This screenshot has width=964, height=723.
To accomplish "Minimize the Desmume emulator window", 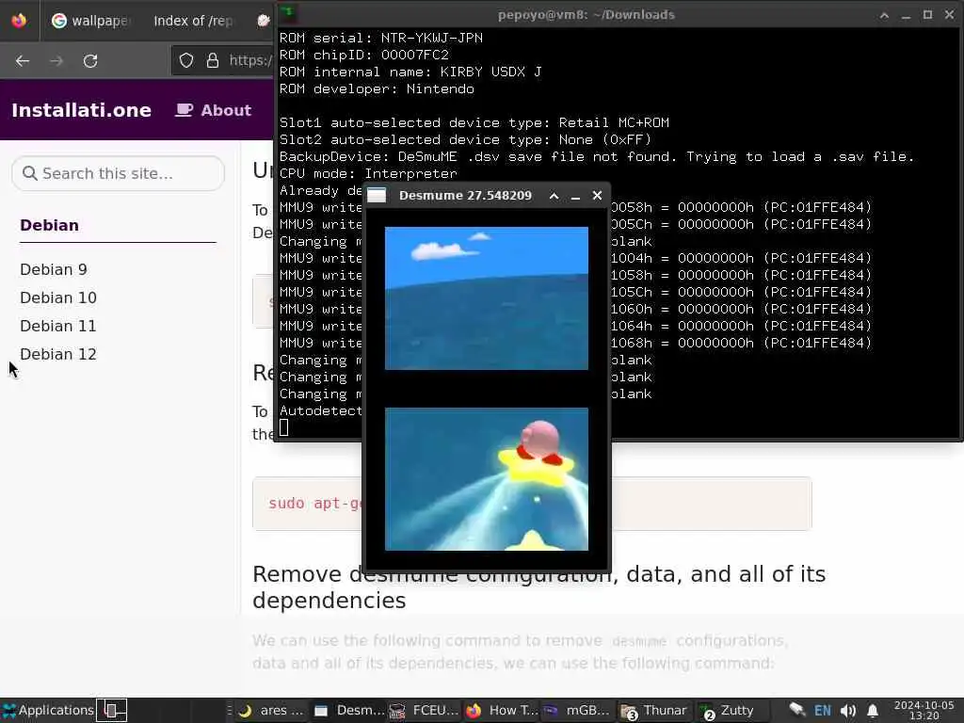I will [575, 196].
